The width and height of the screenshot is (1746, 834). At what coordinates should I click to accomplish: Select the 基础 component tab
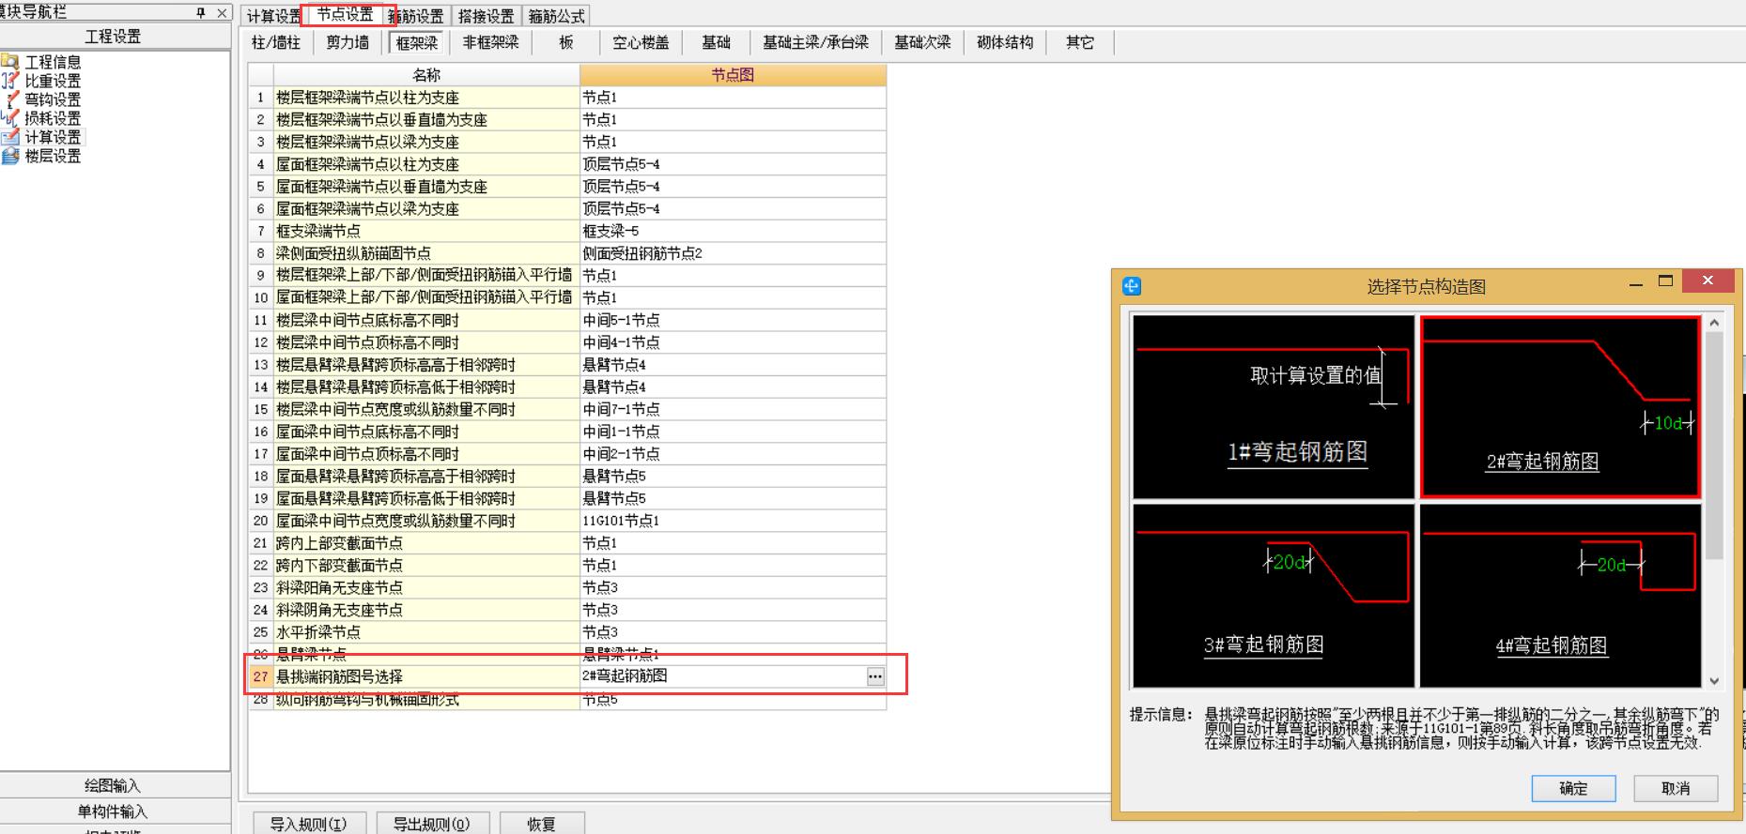click(716, 43)
